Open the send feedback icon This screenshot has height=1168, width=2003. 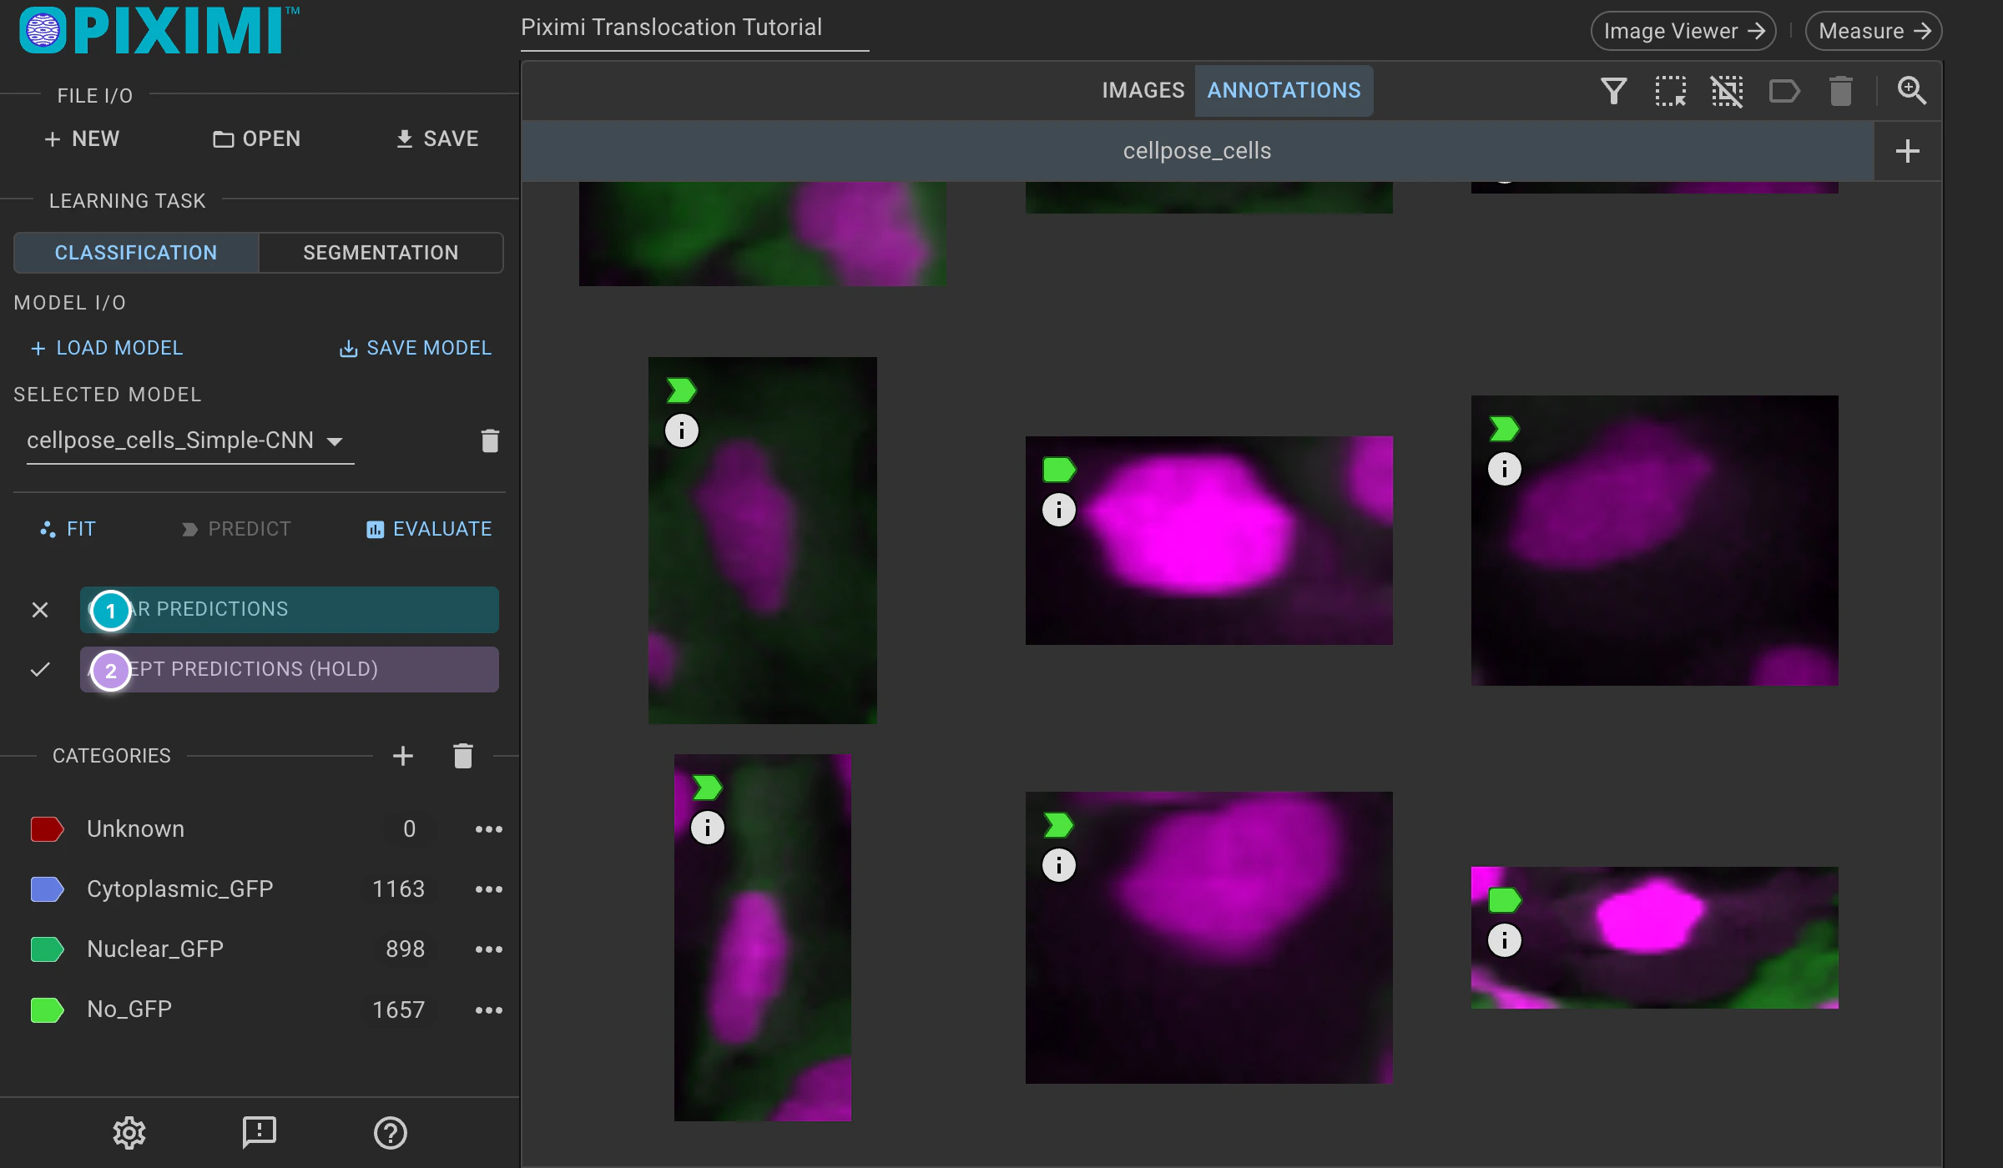259,1132
